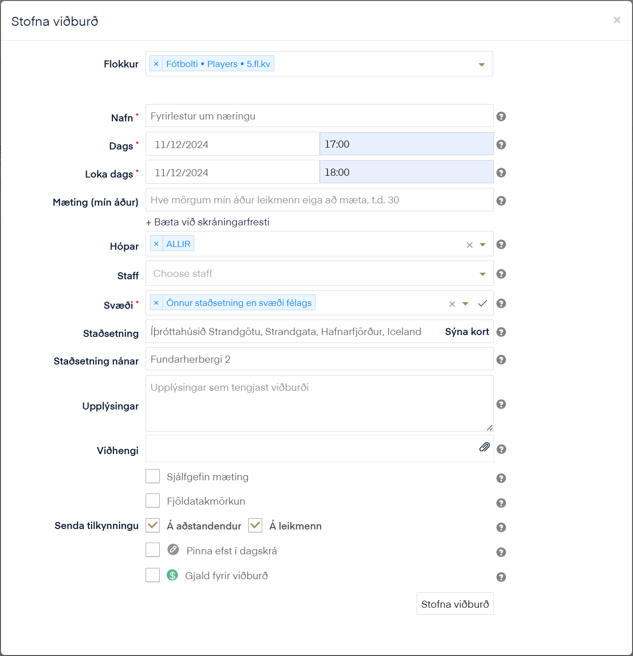633x656 pixels.
Task: Focus the Nafn input field
Action: pos(320,116)
